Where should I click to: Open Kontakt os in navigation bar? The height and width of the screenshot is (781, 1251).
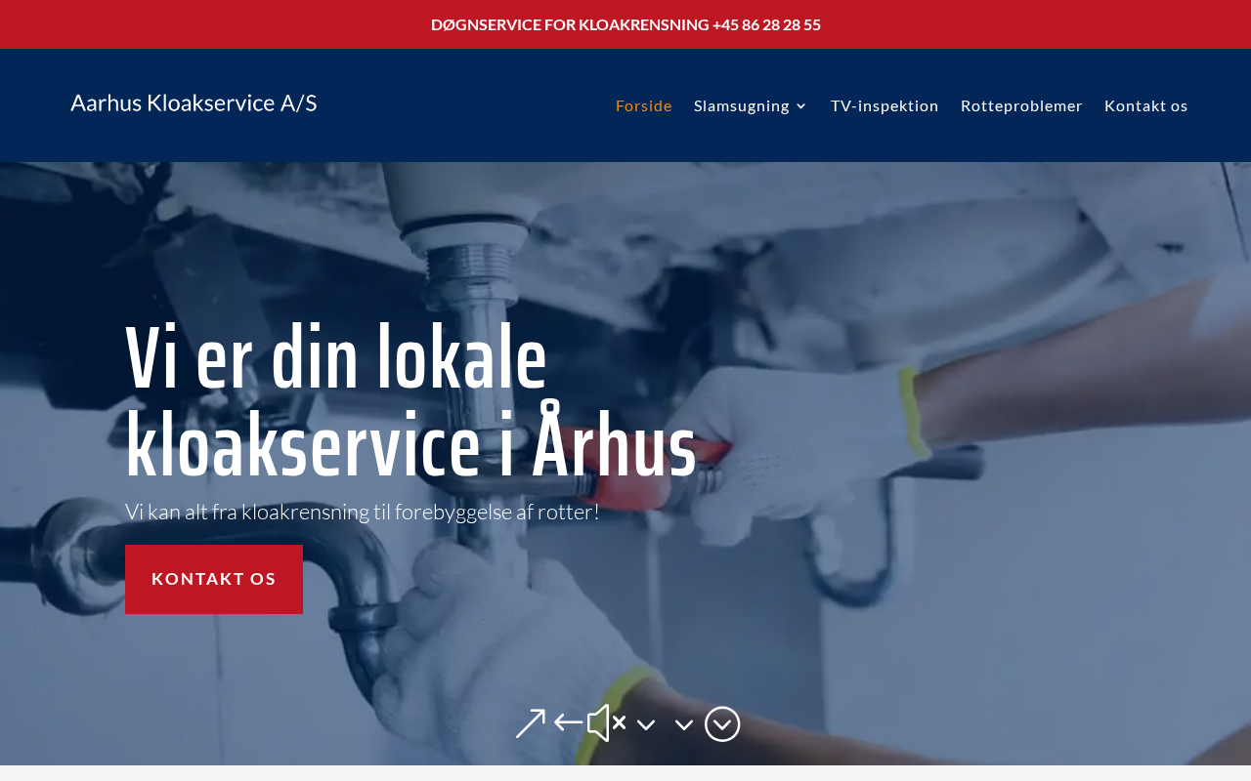click(1146, 105)
